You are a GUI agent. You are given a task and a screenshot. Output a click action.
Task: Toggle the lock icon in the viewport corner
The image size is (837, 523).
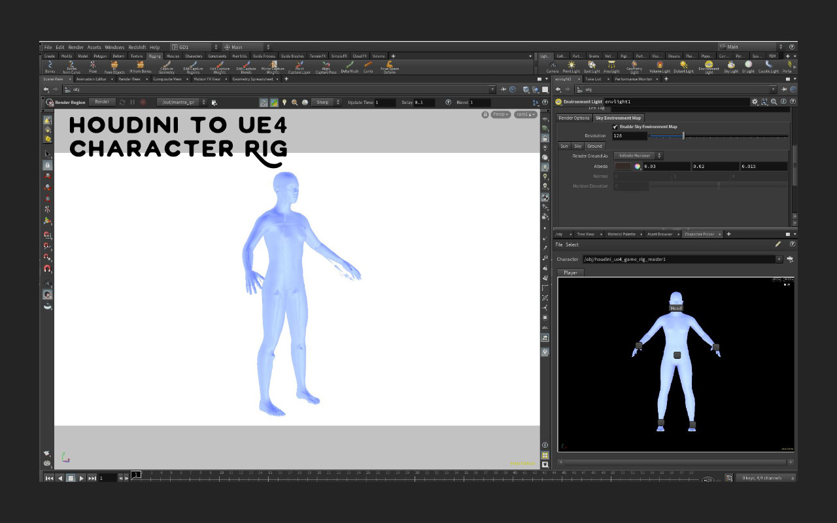(485, 114)
